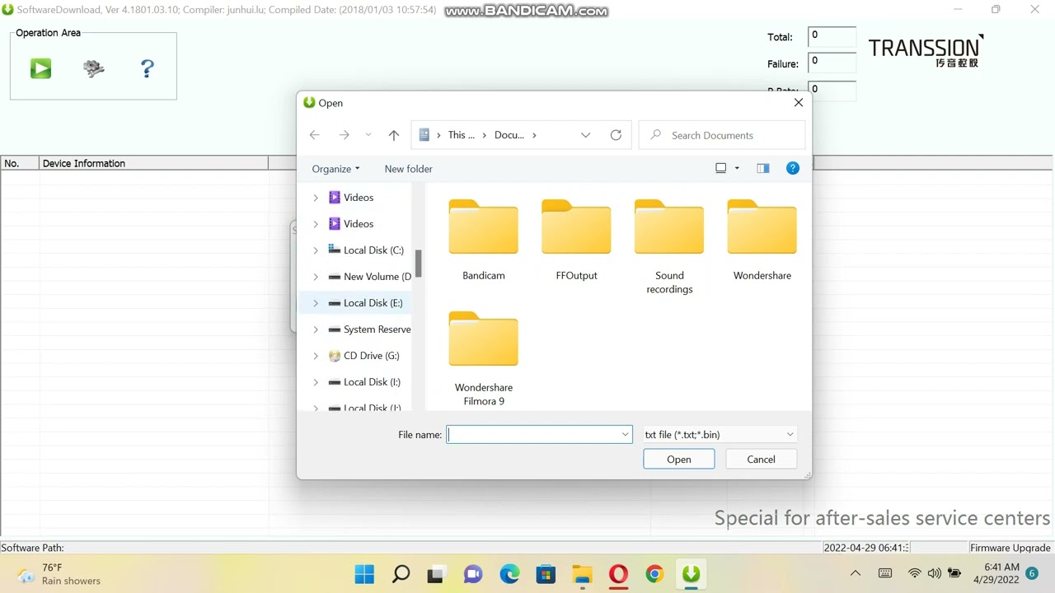This screenshot has width=1055, height=593.
Task: Open the Organize menu
Action: coord(335,169)
